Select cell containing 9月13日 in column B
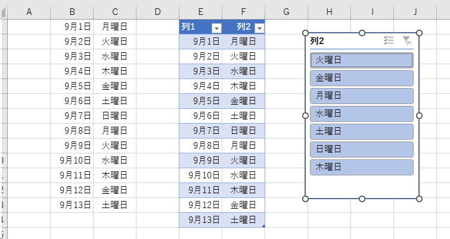Screen dimensions: 450x239 [72, 205]
